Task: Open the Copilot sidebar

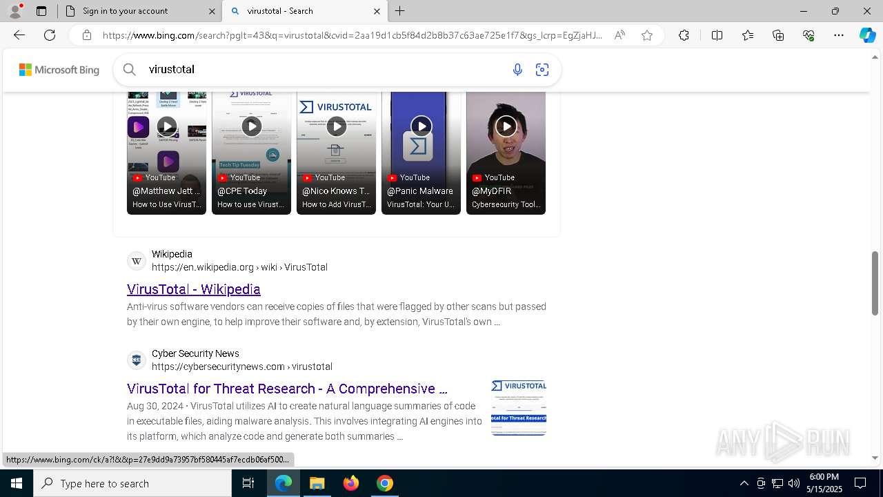Action: (867, 35)
